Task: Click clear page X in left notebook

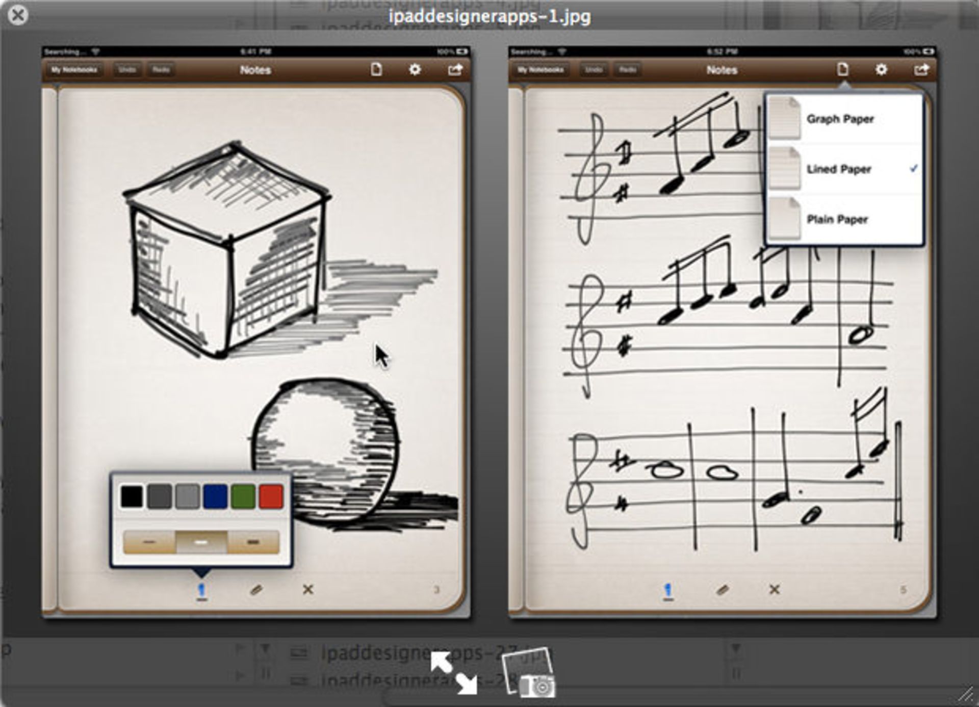Action: [308, 590]
